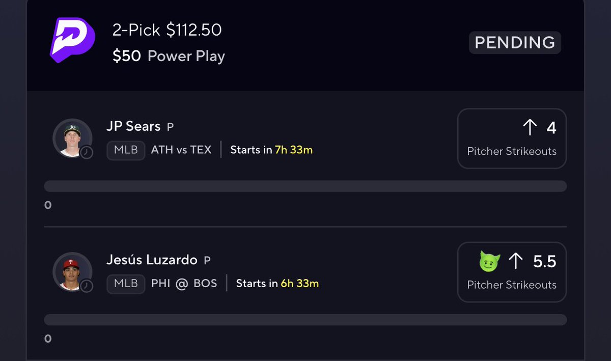Click JP Sears strikeout progress bar

[305, 186]
